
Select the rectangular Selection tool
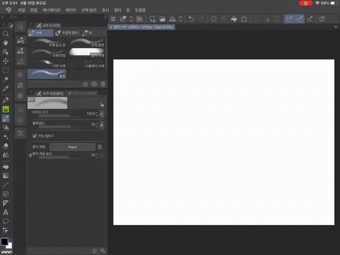[6, 70]
